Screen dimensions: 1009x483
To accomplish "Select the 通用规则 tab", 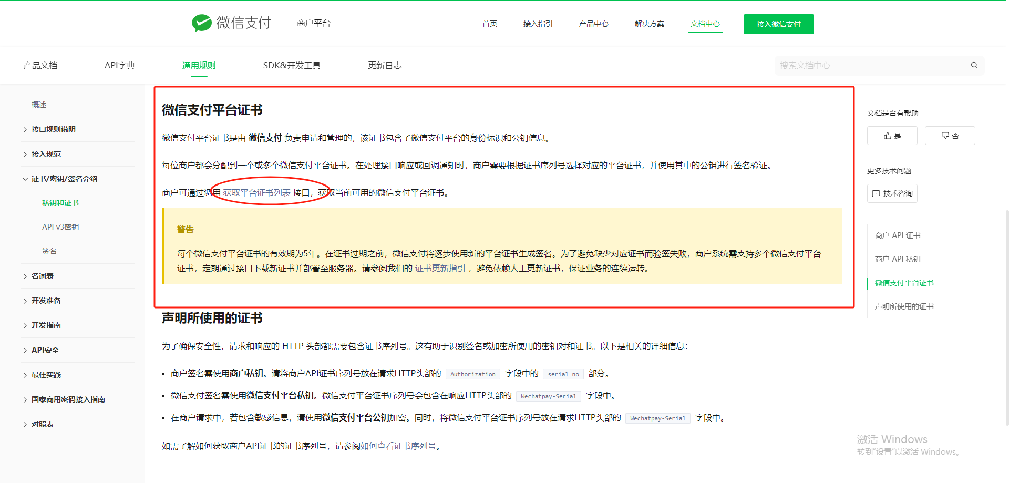I will 199,65.
